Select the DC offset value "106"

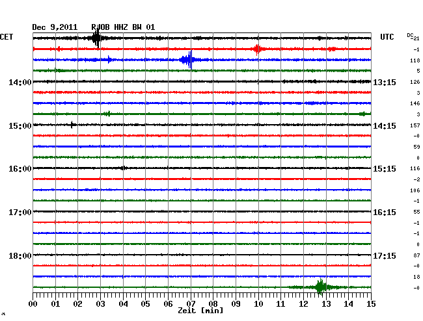click(x=415, y=190)
